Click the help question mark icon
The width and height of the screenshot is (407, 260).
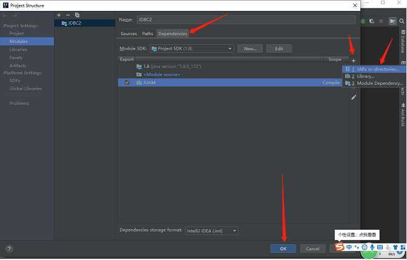[x=9, y=248]
